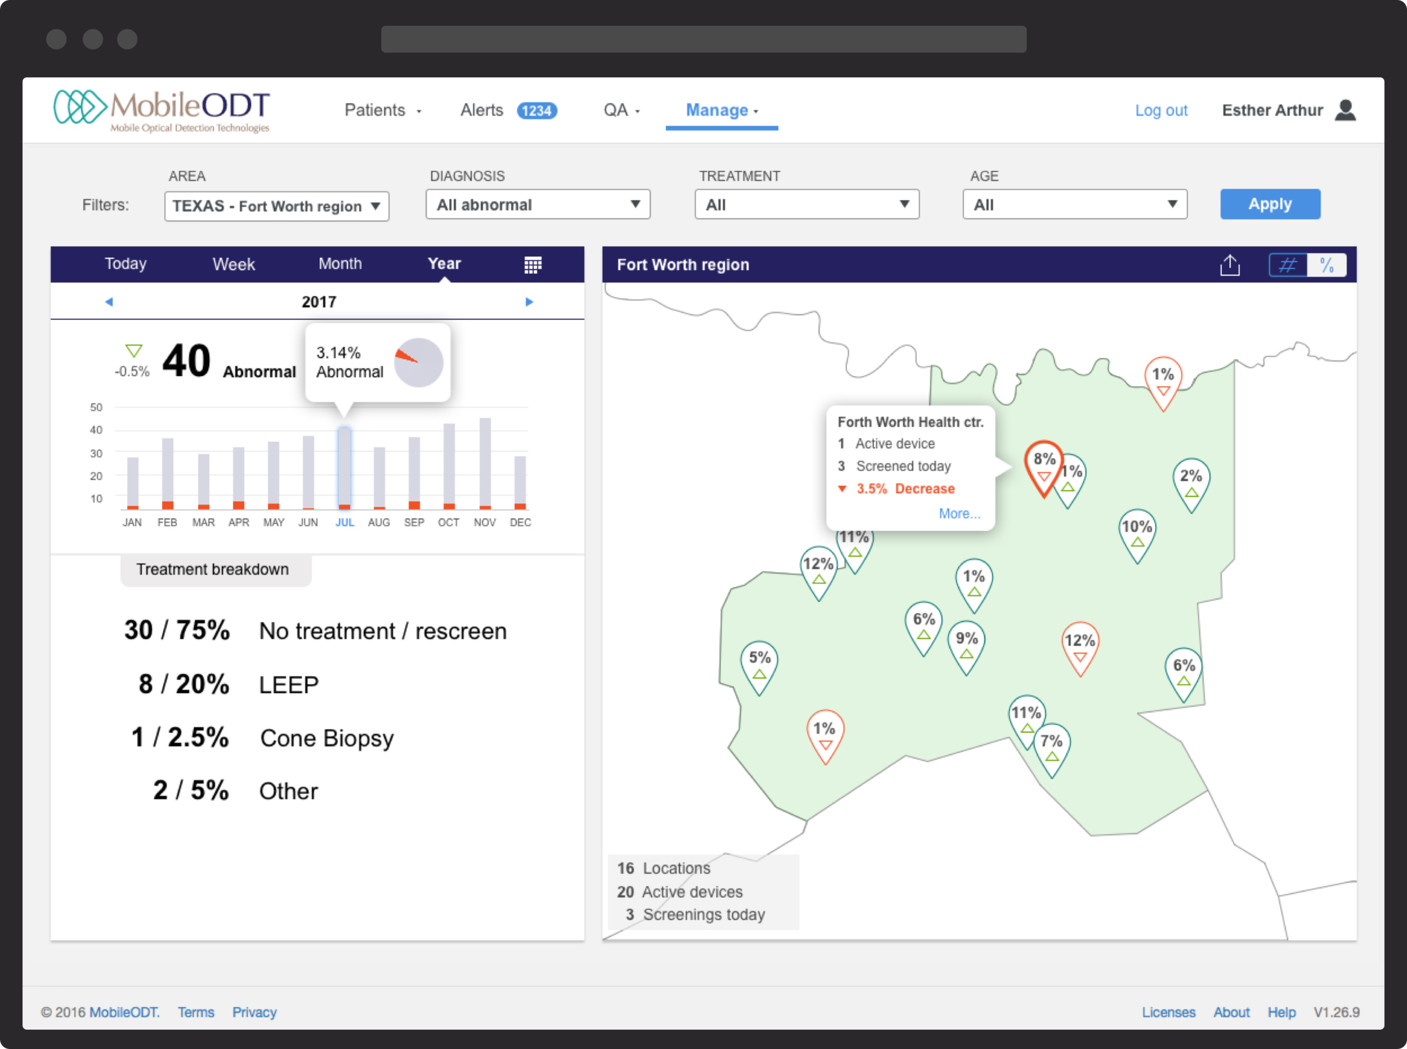Open the DIAGNOSIS dropdown
Screen dimensions: 1407x1049
click(x=537, y=204)
